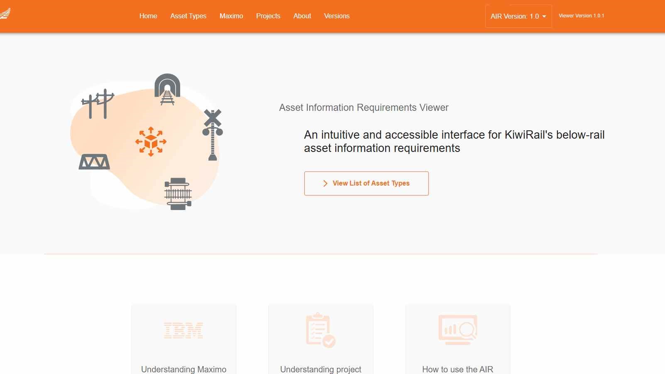
Task: Open the Asset Types menu item
Action: click(x=188, y=16)
